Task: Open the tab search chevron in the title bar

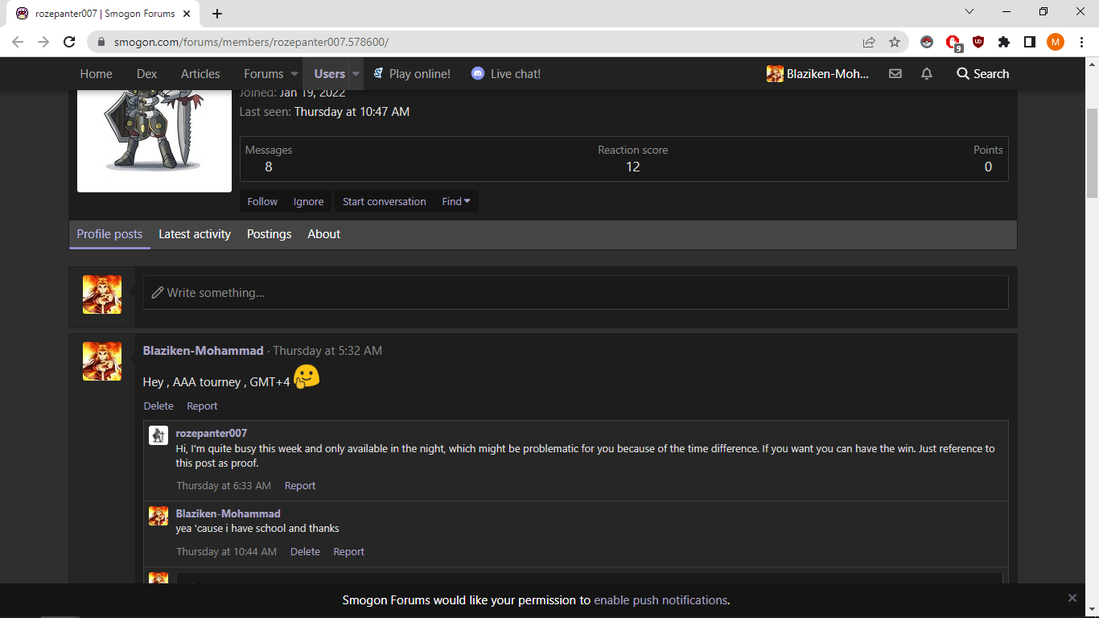Action: [969, 12]
